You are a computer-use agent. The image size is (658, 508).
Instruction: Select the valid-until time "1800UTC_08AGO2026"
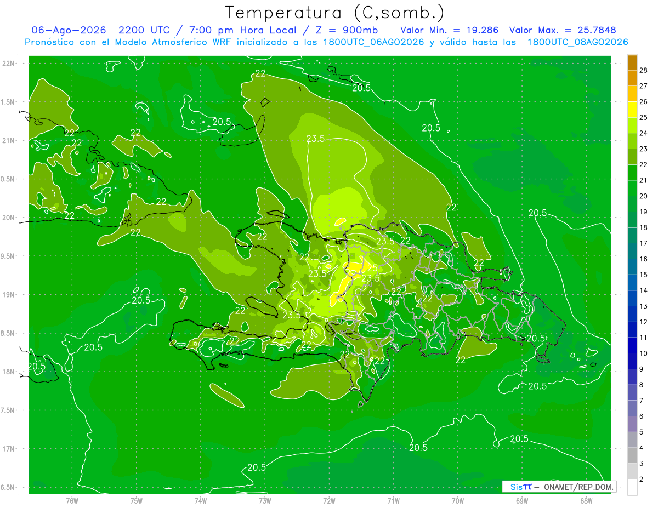[577, 42]
